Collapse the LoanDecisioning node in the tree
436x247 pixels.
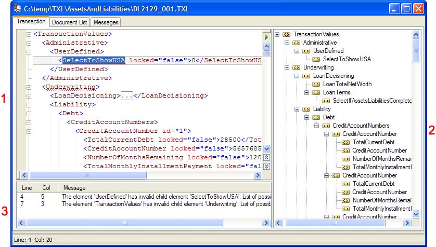pos(297,76)
